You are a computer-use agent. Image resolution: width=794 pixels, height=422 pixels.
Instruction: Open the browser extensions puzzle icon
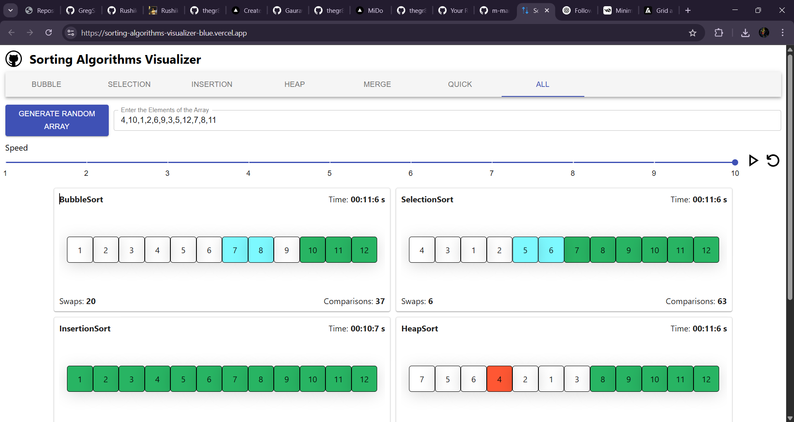coord(719,33)
